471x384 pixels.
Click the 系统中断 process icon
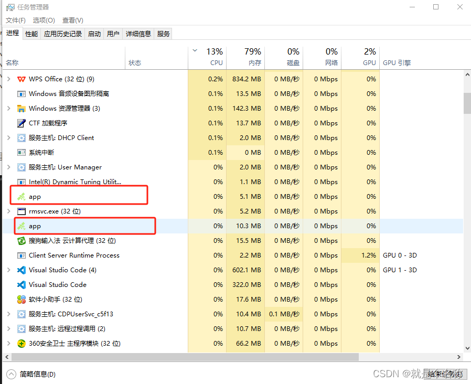[22, 153]
